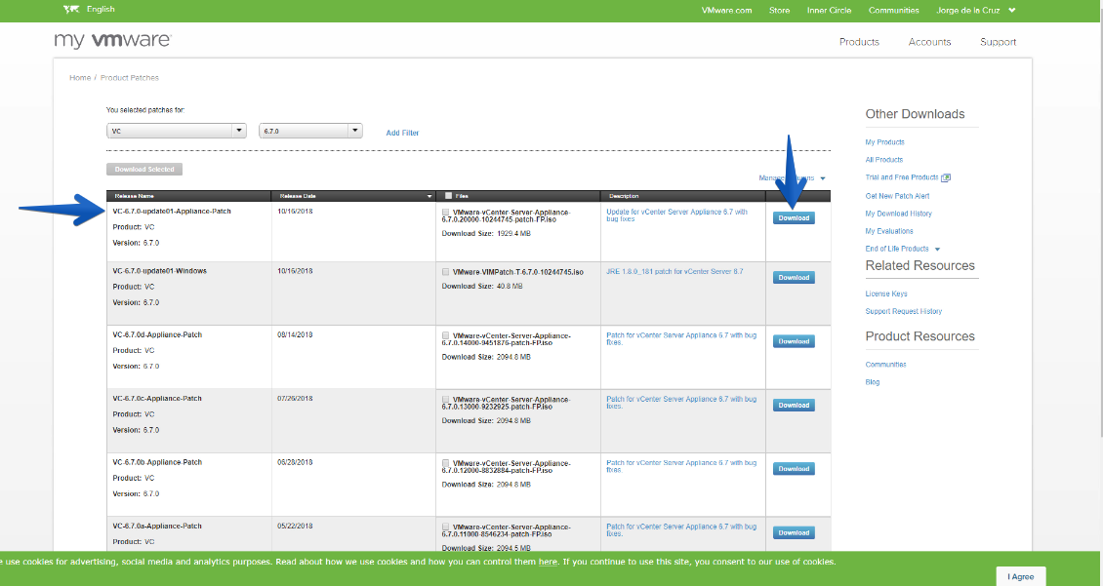This screenshot has height=586, width=1103.
Task: Open the patch description link for the 08/14/2018 release
Action: click(x=681, y=338)
